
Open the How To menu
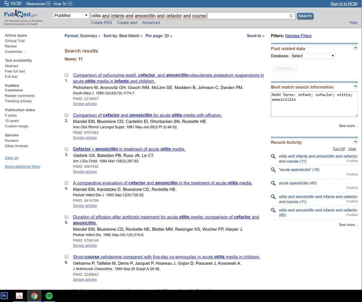[x=60, y=4]
